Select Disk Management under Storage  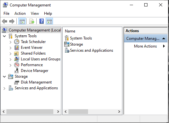(36, 82)
